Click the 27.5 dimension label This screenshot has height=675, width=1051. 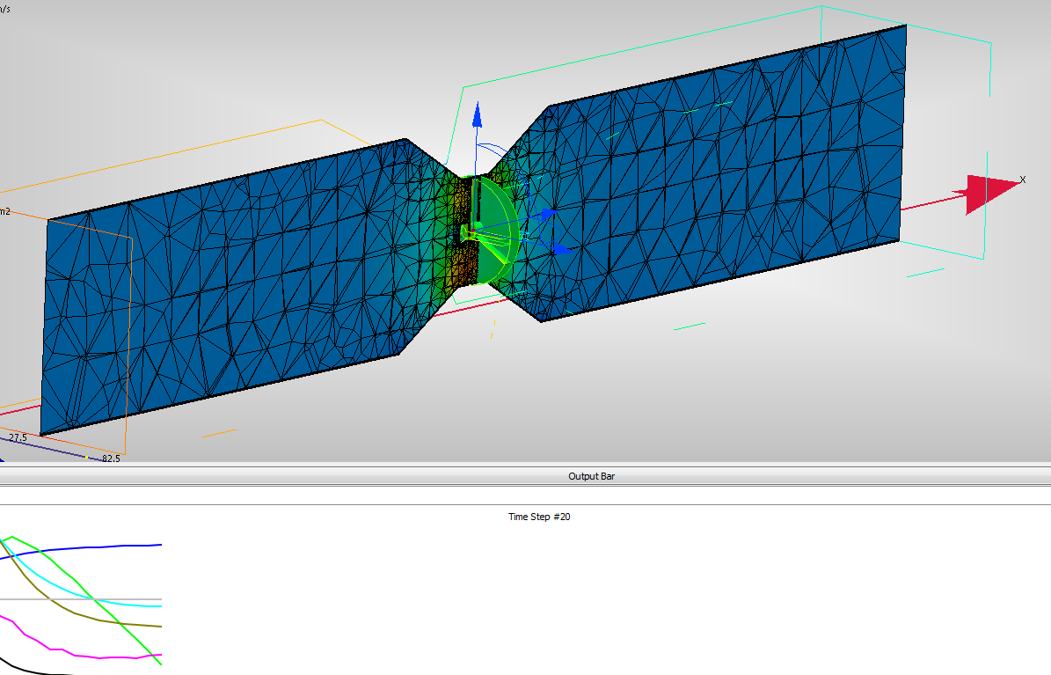pyautogui.click(x=16, y=436)
